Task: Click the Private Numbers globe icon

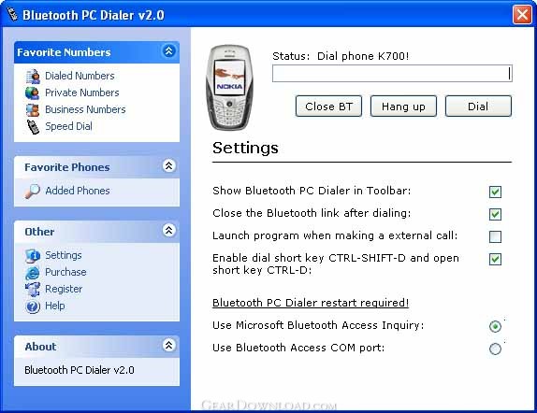Action: (x=32, y=93)
